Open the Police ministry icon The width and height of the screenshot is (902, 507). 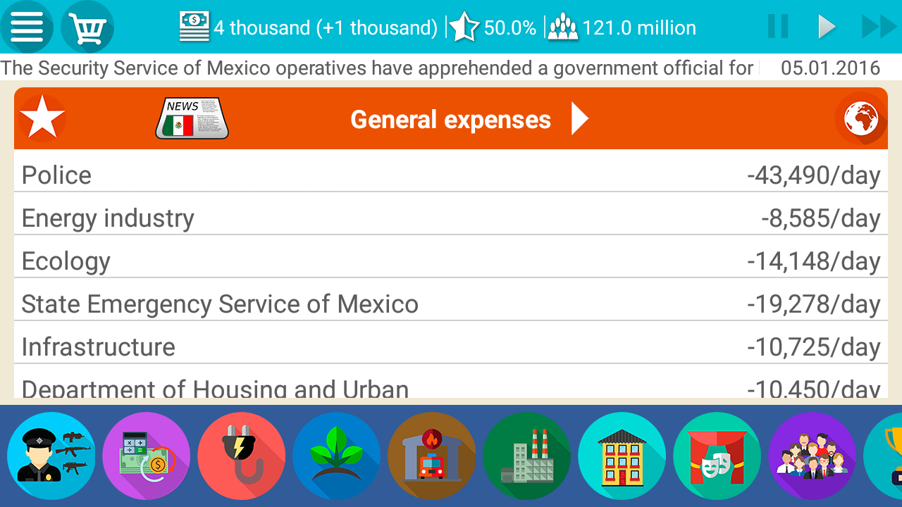[51, 456]
